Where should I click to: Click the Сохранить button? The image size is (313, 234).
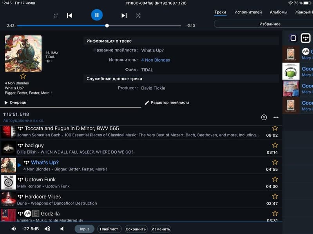[x=136, y=229]
